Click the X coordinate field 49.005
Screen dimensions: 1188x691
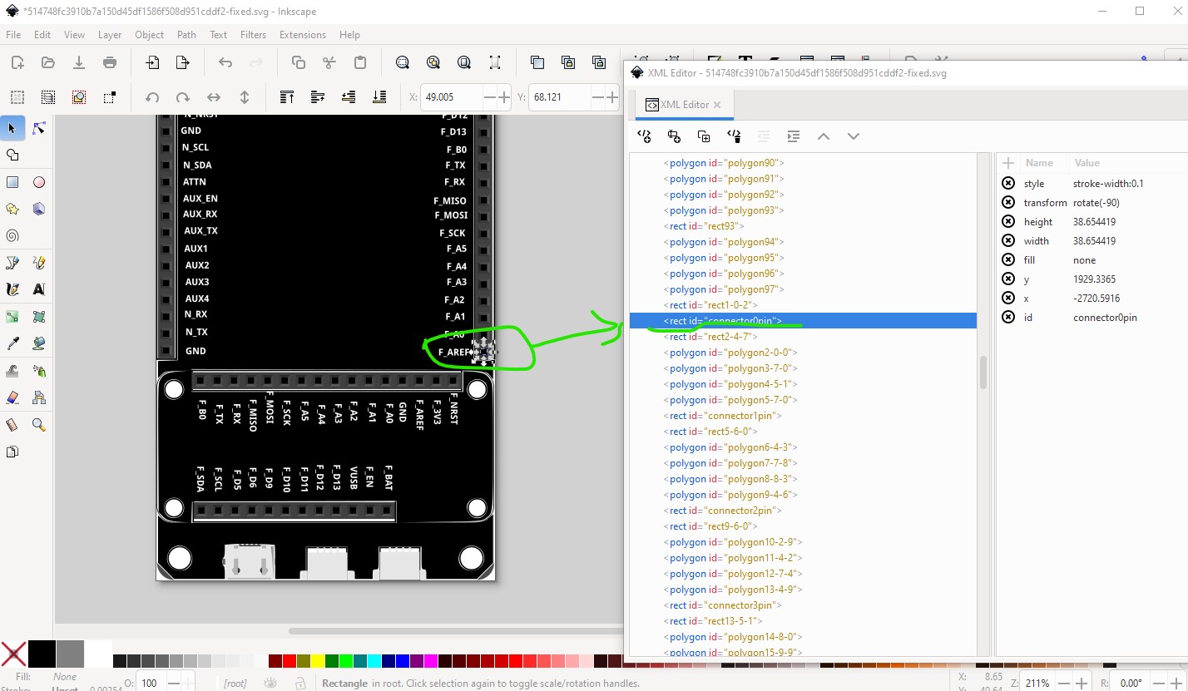(x=452, y=97)
